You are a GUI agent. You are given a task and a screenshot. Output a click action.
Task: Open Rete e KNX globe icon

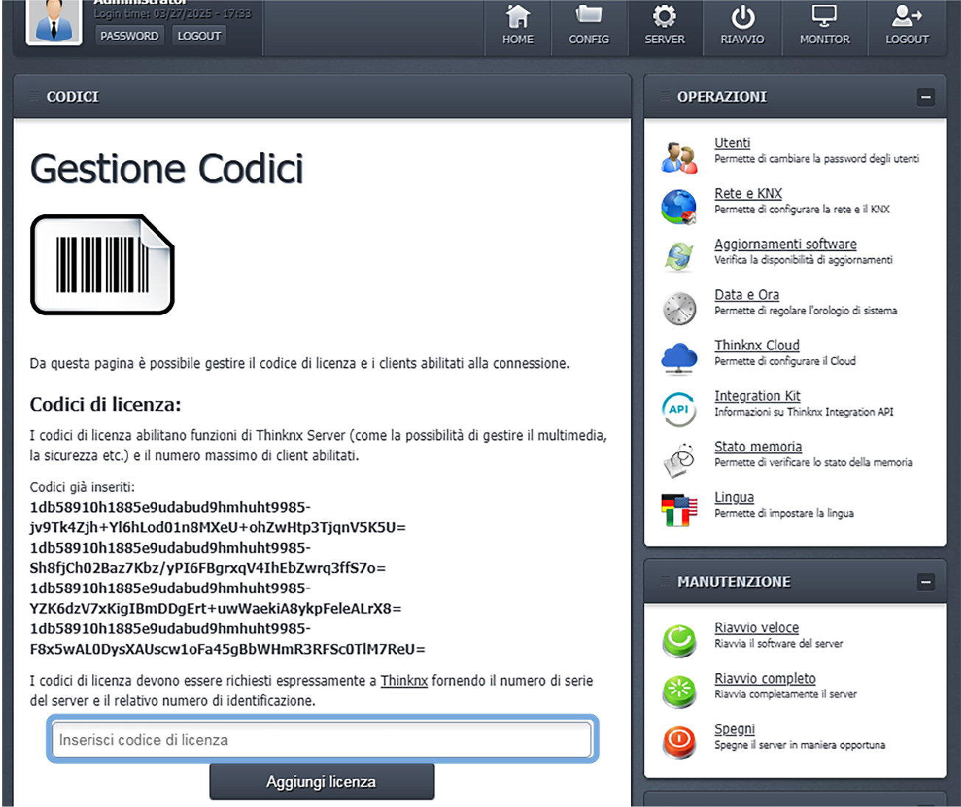pos(679,207)
